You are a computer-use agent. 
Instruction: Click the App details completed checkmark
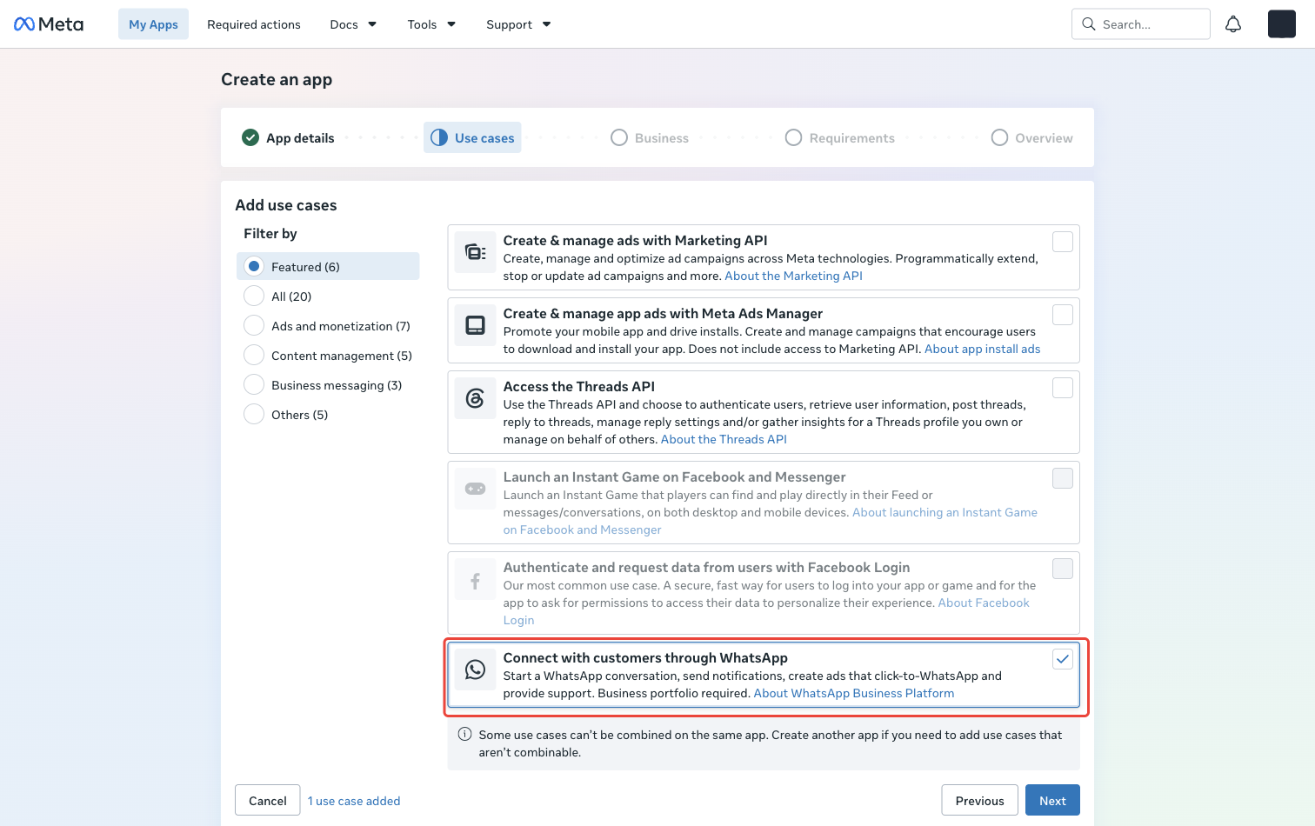250,137
